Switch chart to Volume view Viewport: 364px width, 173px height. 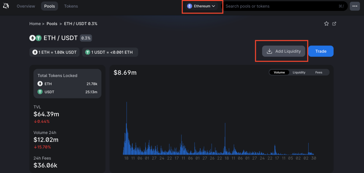(x=279, y=73)
